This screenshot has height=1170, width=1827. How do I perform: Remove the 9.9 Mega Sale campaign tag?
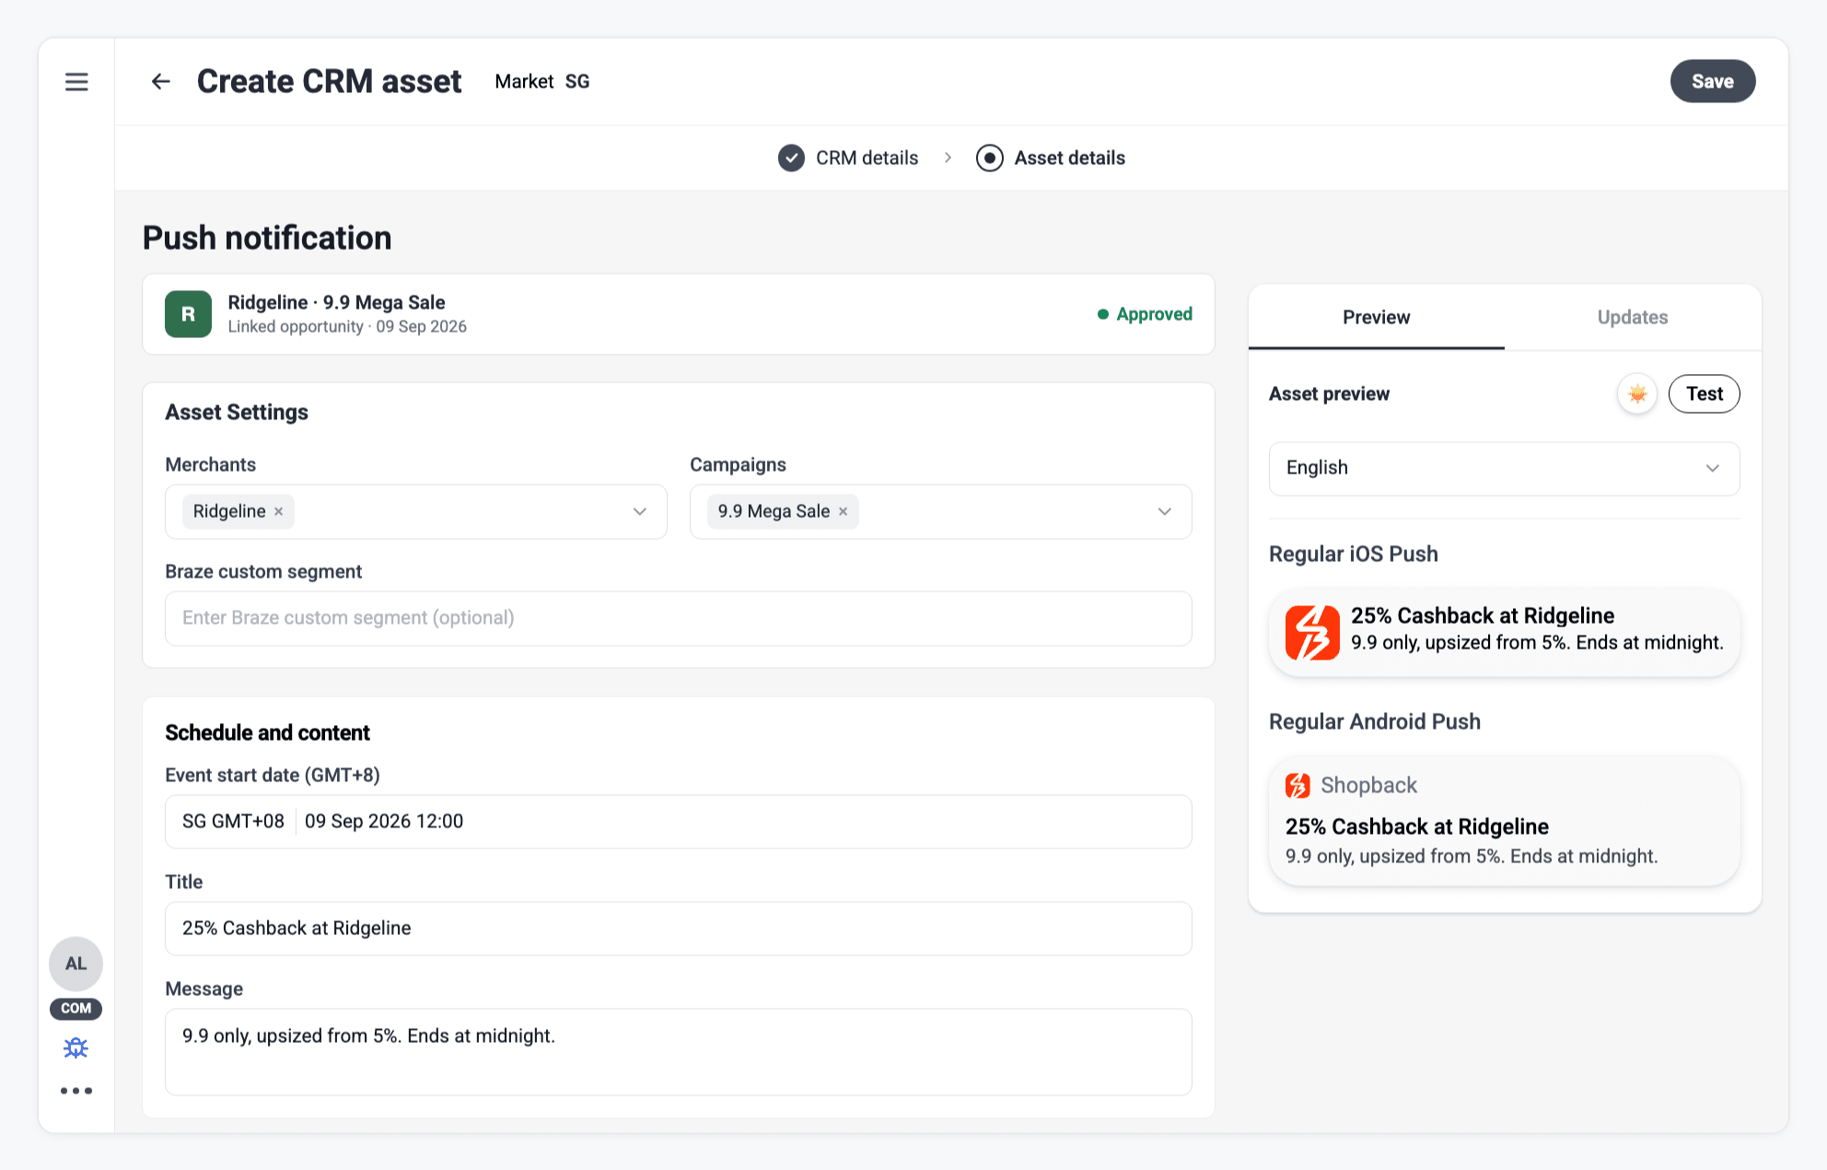843,511
